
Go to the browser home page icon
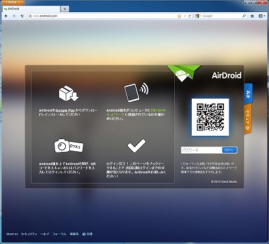point(252,16)
